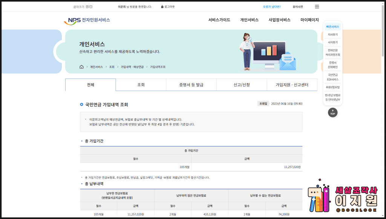This screenshot has height=219, width=386.
Task: Open 서비스가이드 in main navigation
Action: (x=219, y=20)
